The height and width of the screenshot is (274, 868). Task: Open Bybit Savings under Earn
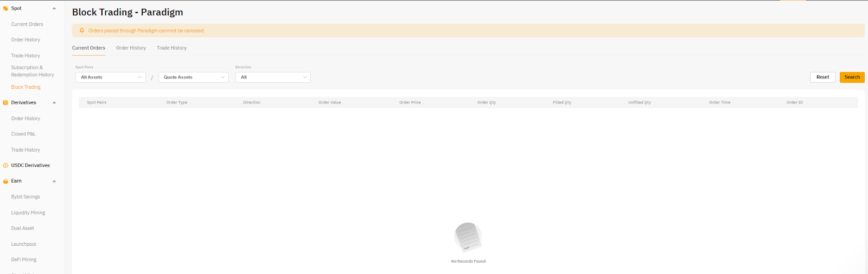coord(25,197)
